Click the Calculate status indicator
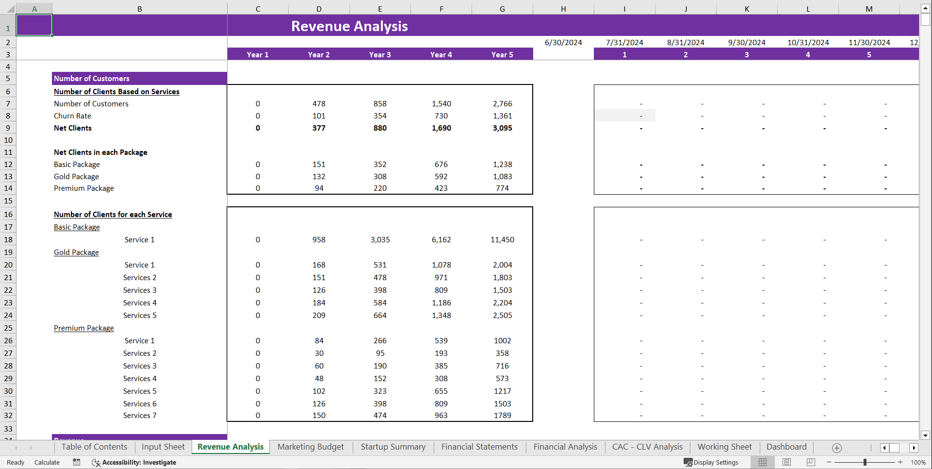Image resolution: width=932 pixels, height=469 pixels. pyautogui.click(x=47, y=462)
